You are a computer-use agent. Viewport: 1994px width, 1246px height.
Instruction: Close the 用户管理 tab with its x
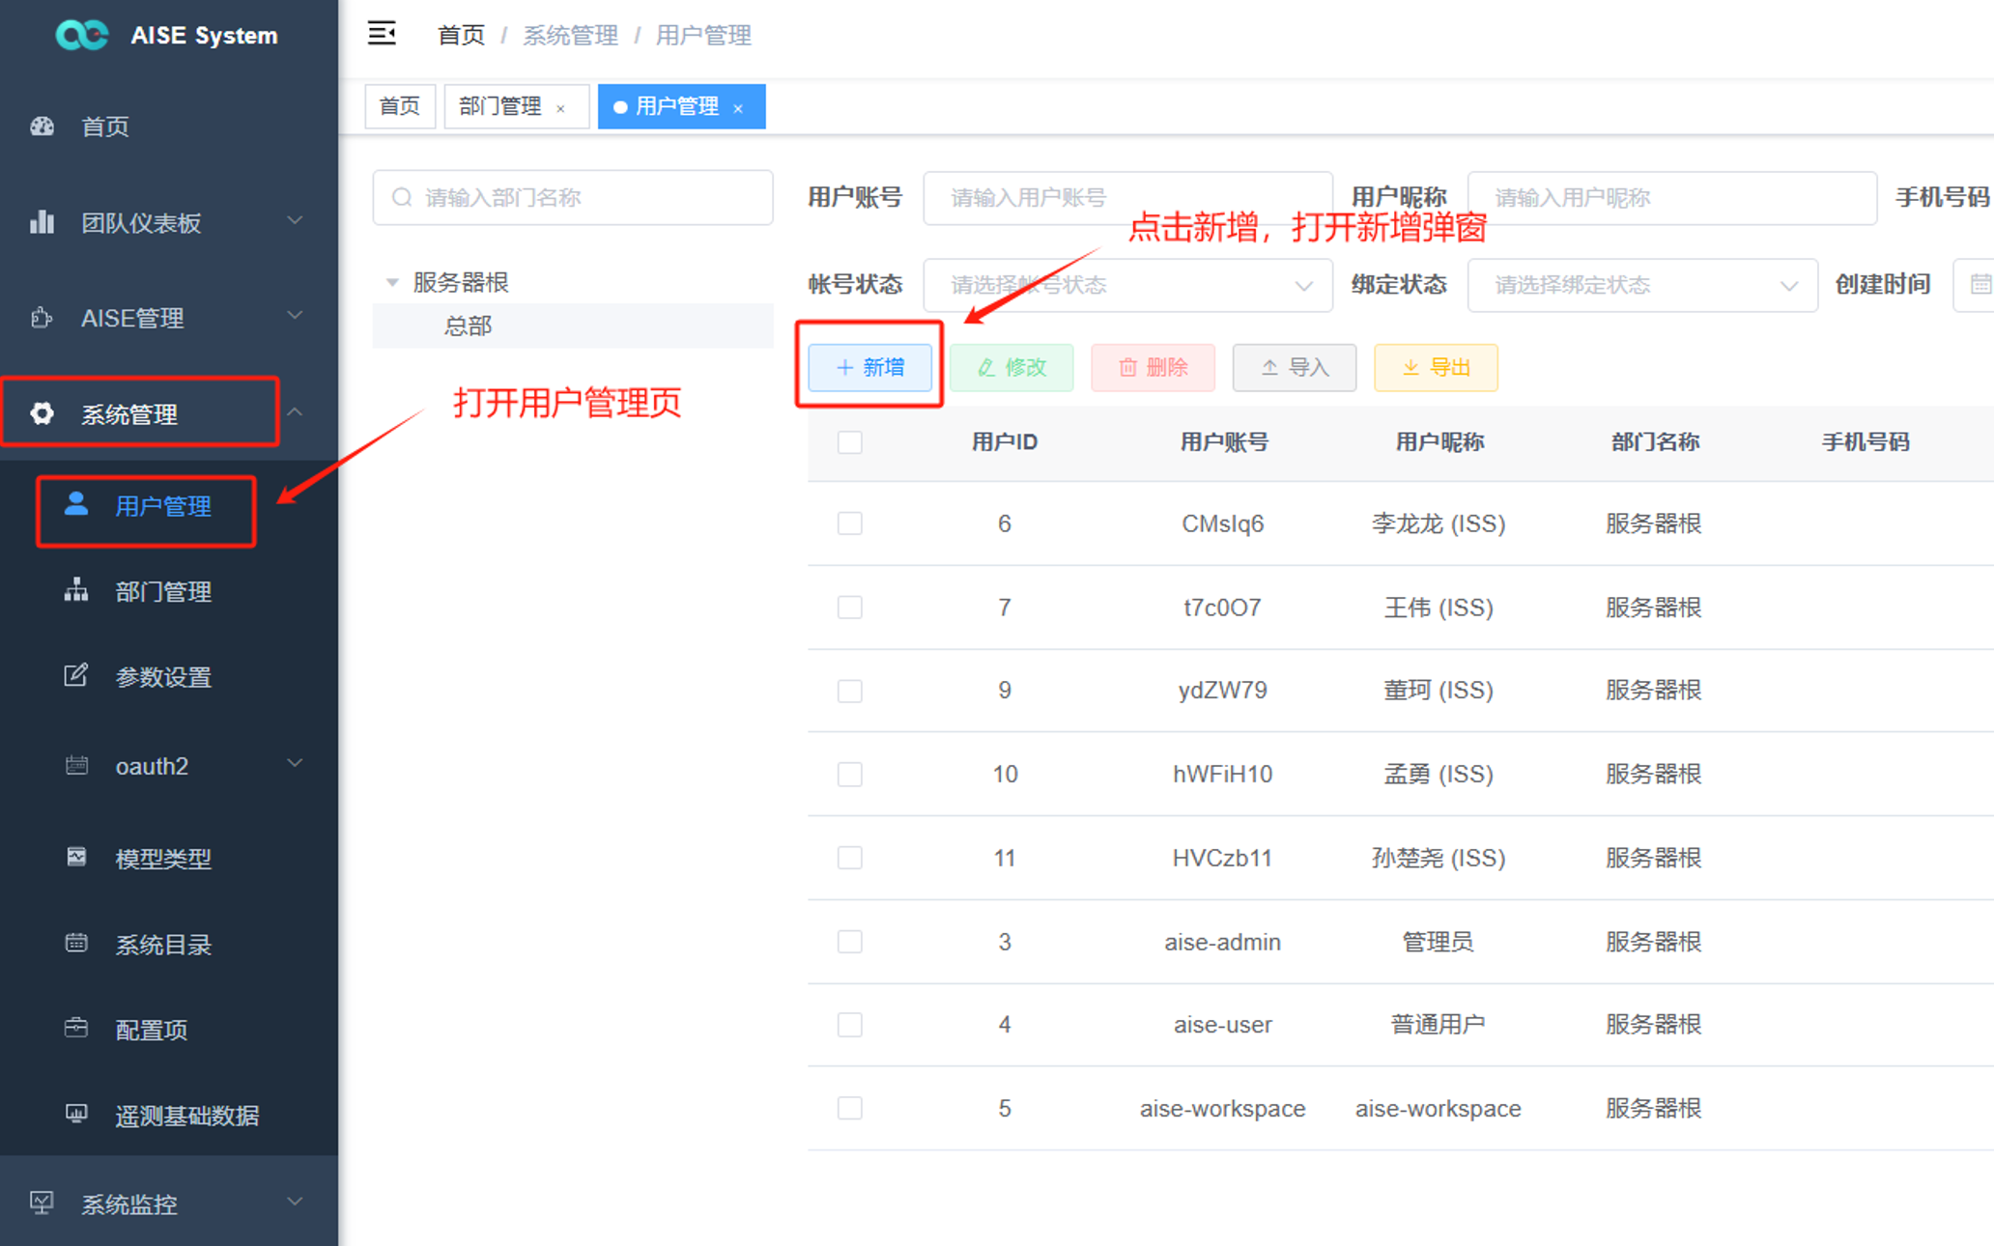[x=738, y=108]
